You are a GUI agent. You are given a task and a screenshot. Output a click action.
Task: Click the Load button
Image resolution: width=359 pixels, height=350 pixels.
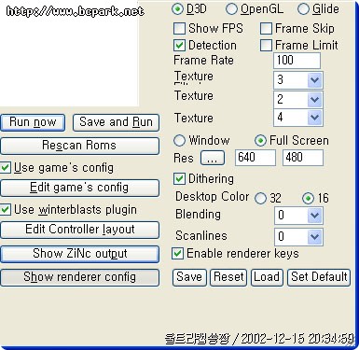point(267,277)
